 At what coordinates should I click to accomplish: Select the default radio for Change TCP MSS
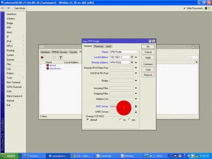pyautogui.click(x=88, y=120)
